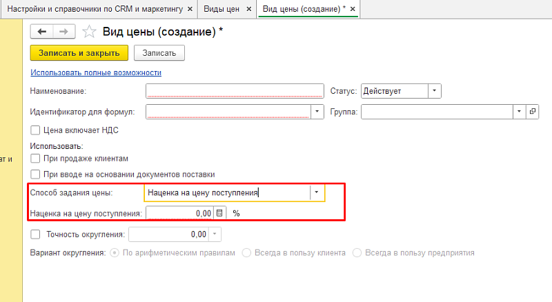552x302 pixels.
Task: Close the Настройки и справочники tab
Action: [x=190, y=8]
